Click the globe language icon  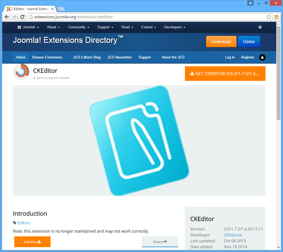point(260,27)
